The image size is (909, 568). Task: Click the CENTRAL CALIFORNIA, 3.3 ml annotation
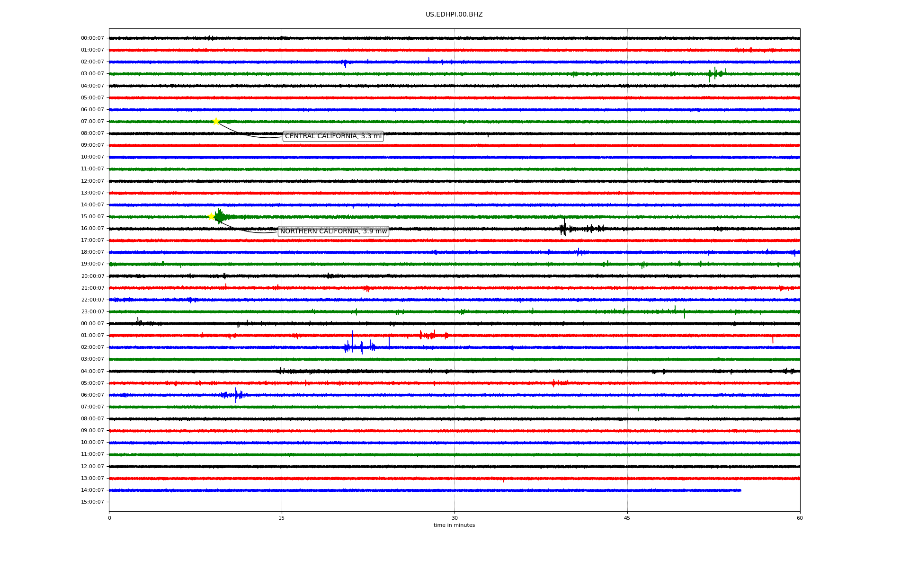coord(333,136)
